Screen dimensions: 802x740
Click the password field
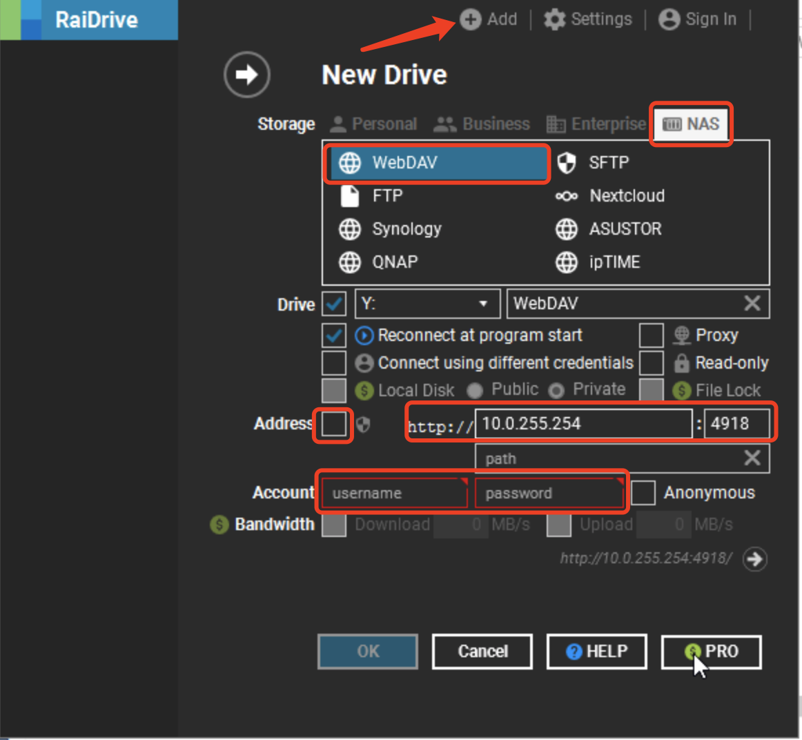click(549, 493)
